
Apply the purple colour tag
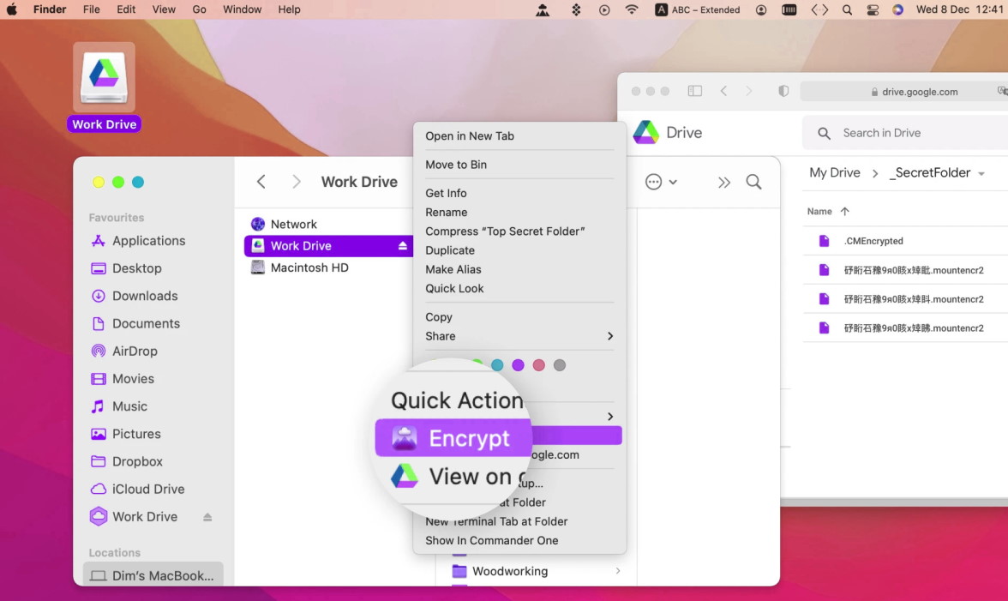point(518,365)
